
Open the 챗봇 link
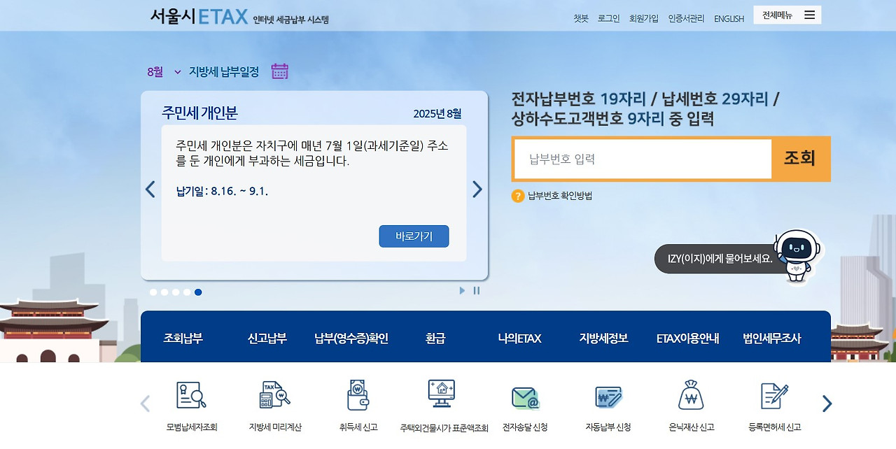581,19
